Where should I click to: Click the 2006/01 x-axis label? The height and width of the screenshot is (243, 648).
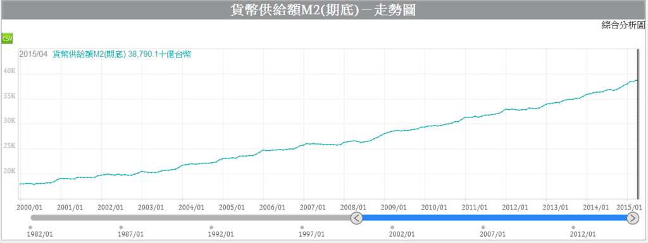[x=272, y=207]
